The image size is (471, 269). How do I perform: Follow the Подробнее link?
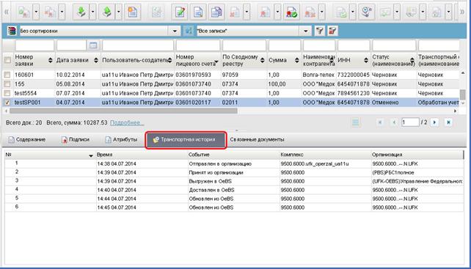click(x=127, y=122)
